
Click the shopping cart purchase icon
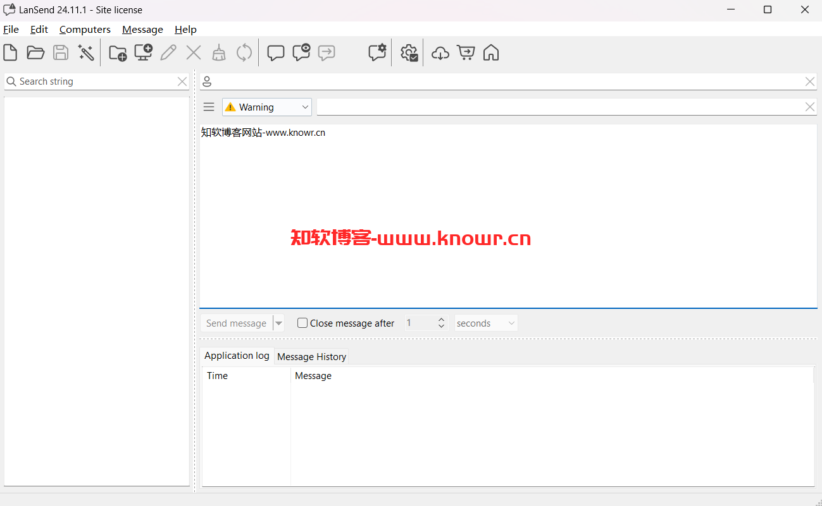tap(466, 52)
